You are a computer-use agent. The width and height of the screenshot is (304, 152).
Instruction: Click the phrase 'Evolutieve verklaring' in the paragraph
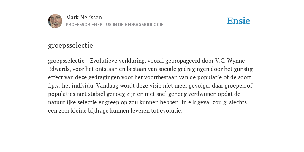click(118, 61)
